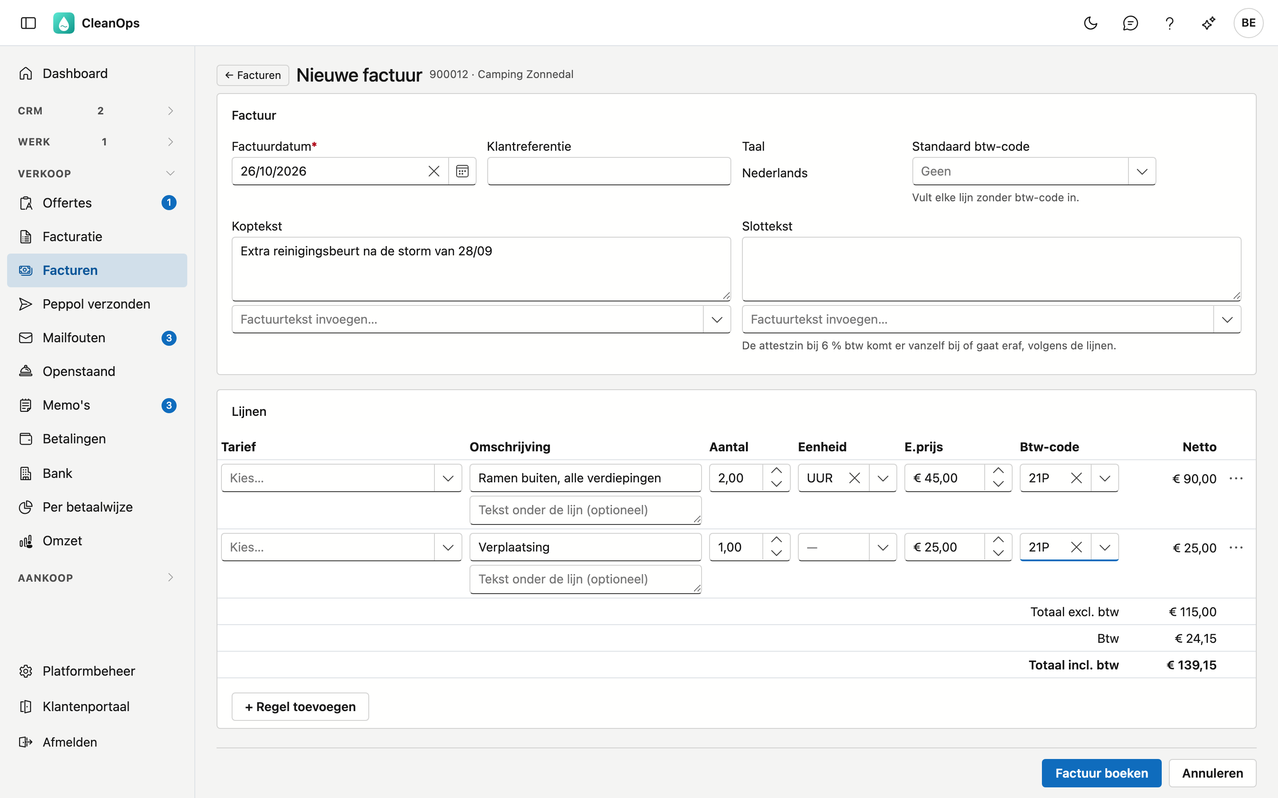Click the Klantreferentie input field
1278x798 pixels.
pos(609,171)
